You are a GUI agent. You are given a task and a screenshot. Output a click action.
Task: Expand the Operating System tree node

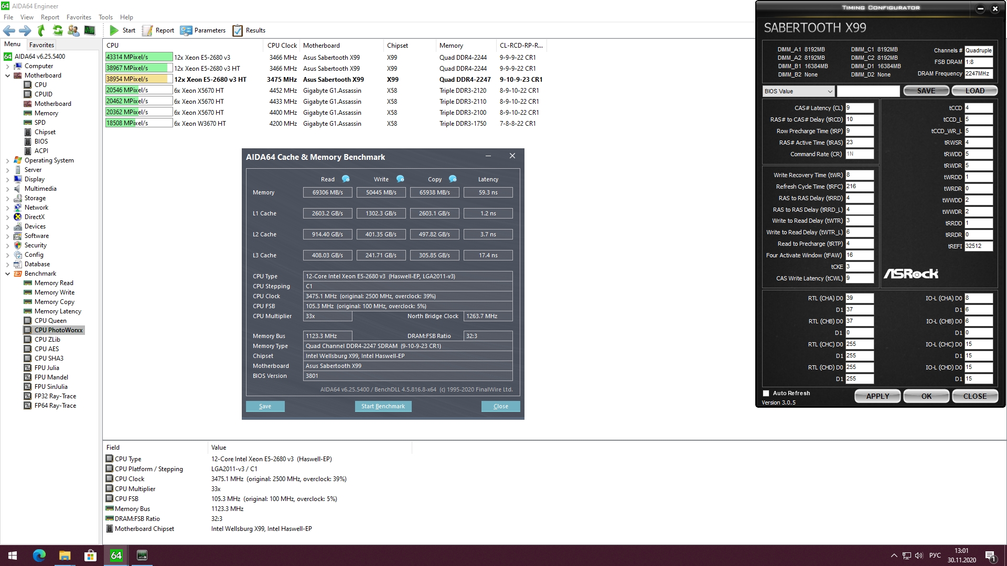[x=8, y=160]
